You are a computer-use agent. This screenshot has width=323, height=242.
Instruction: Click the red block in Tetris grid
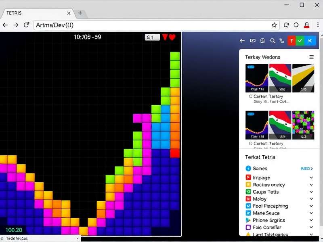[175, 154]
